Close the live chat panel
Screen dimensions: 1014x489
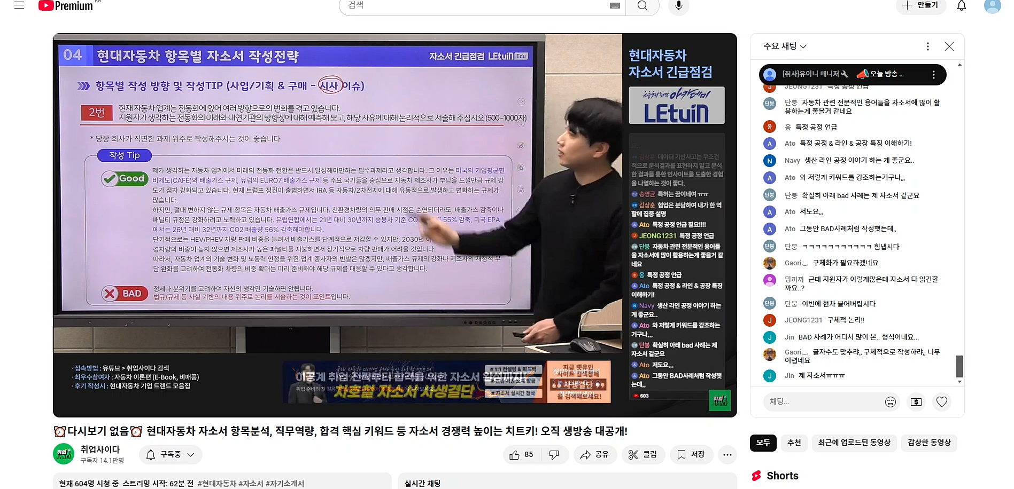pos(949,46)
